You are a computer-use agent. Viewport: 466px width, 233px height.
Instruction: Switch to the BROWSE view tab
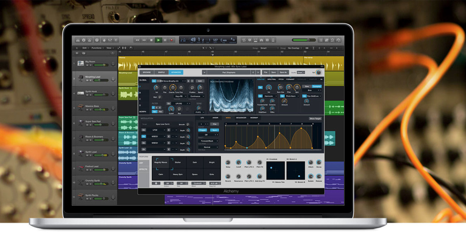click(x=147, y=72)
